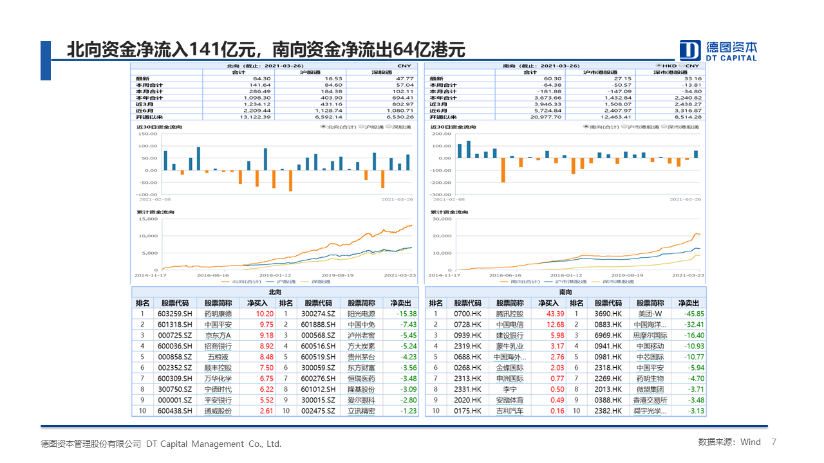Click stock code 2319.HK for 蒙牛乳业

(x=467, y=346)
